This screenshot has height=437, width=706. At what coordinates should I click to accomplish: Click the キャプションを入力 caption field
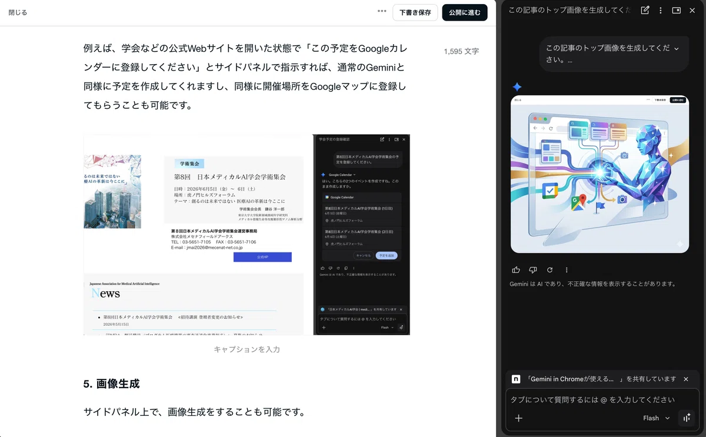(x=247, y=349)
